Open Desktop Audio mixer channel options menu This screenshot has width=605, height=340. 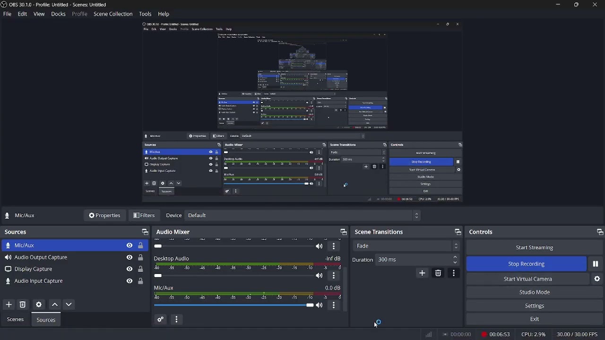(x=334, y=276)
